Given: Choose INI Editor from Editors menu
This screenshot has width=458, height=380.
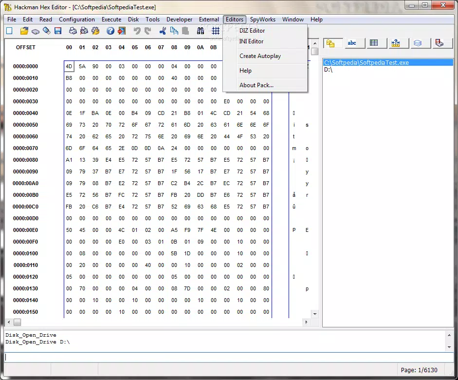Looking at the screenshot, I should click(265, 41).
